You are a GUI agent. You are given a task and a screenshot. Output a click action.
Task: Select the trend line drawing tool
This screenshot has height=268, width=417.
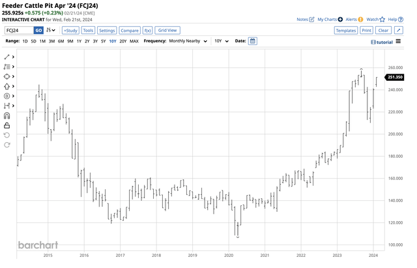pyautogui.click(x=7, y=57)
